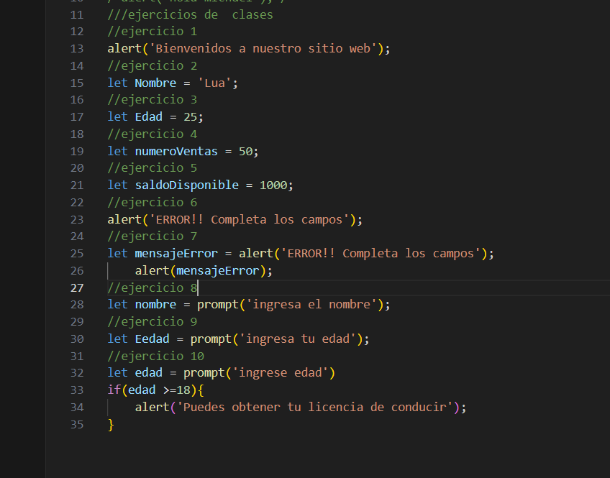Place cursor on lowercase nombre variable, line 28
The width and height of the screenshot is (610, 478).
155,304
